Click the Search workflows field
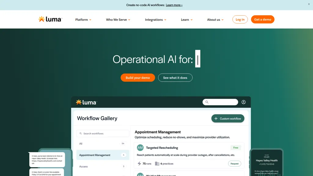Screen dimensions: 313x176 point(103,134)
